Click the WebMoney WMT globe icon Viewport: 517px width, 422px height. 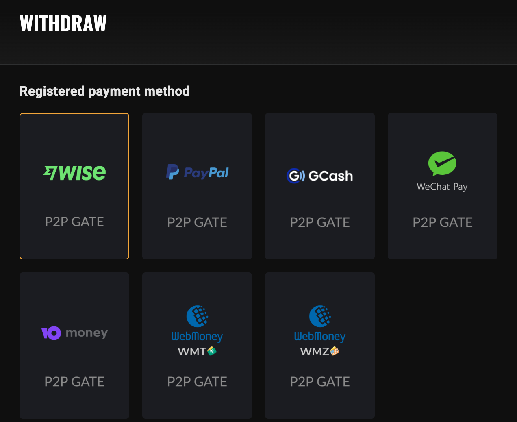pyautogui.click(x=197, y=316)
